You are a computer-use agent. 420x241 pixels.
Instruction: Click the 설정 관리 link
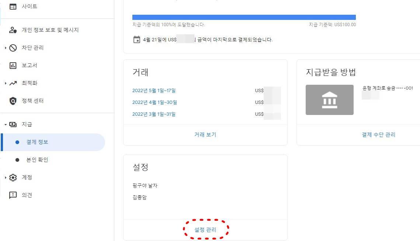click(x=205, y=230)
